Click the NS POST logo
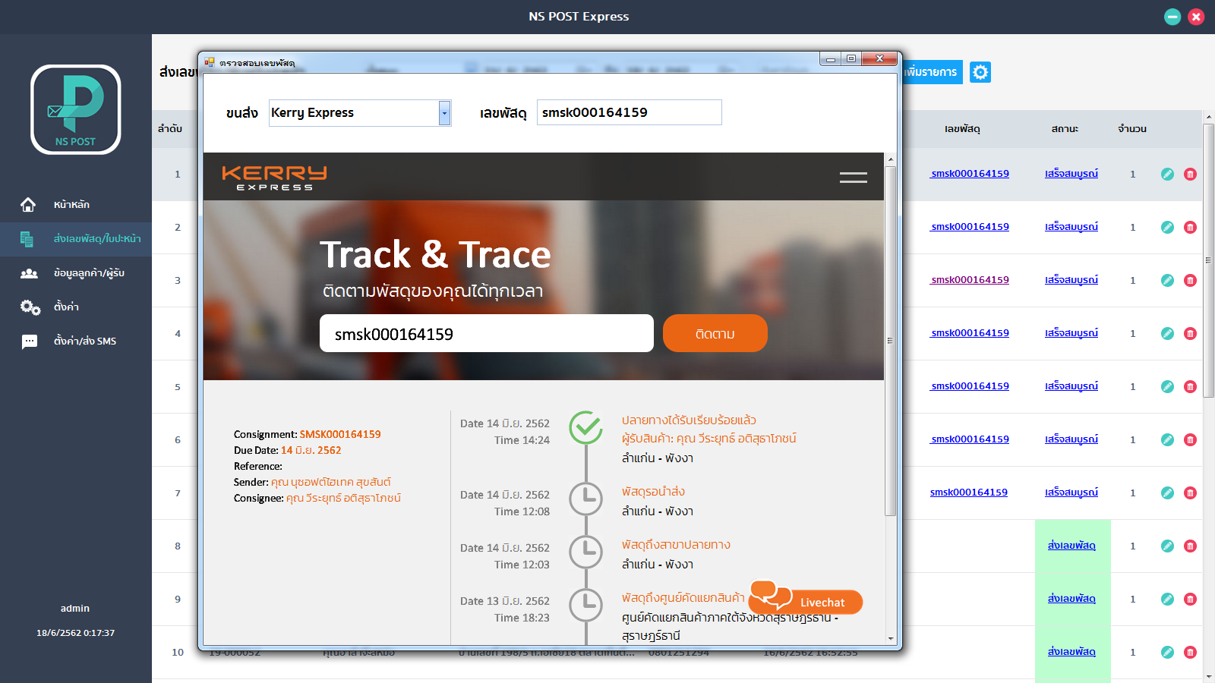The image size is (1215, 683). tap(76, 109)
